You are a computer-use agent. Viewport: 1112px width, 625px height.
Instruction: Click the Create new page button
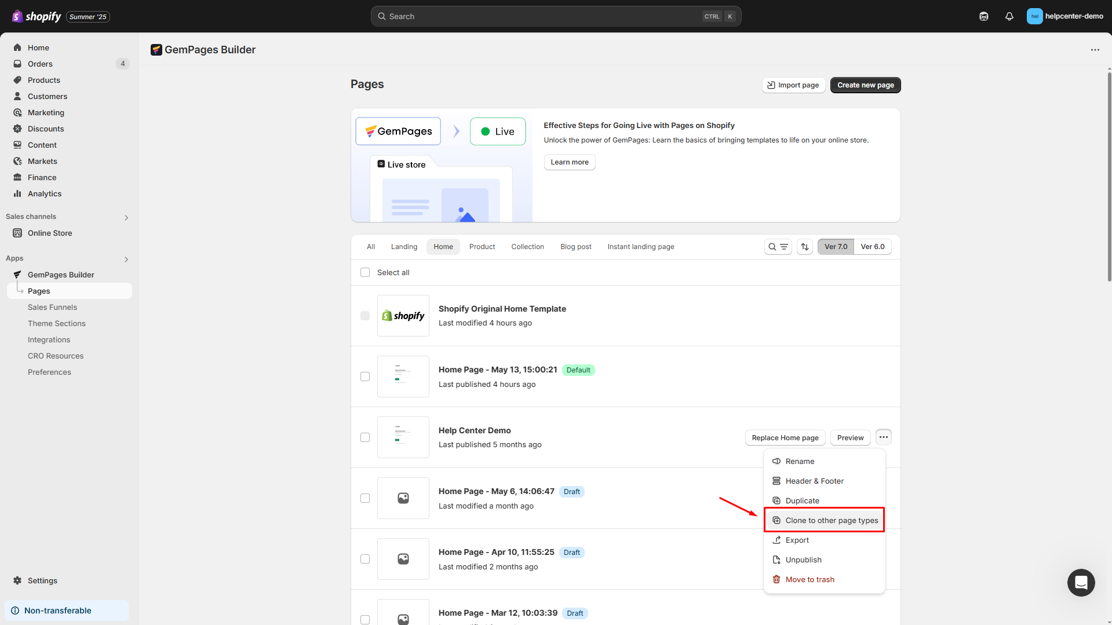[865, 85]
